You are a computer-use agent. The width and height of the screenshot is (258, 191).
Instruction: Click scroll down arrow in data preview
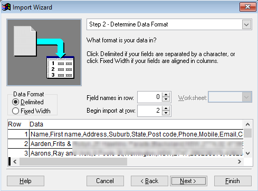tap(247, 153)
